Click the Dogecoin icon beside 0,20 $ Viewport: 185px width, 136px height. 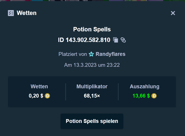(47, 96)
